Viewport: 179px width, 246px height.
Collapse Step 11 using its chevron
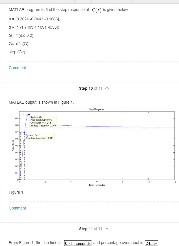[x=107, y=228]
